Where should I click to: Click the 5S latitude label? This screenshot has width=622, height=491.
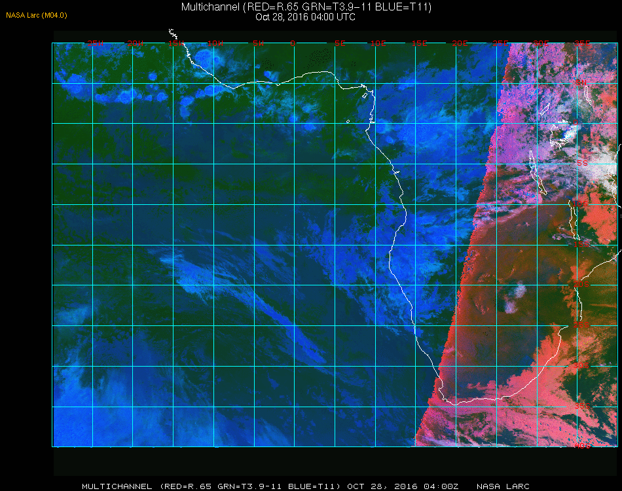pos(582,163)
